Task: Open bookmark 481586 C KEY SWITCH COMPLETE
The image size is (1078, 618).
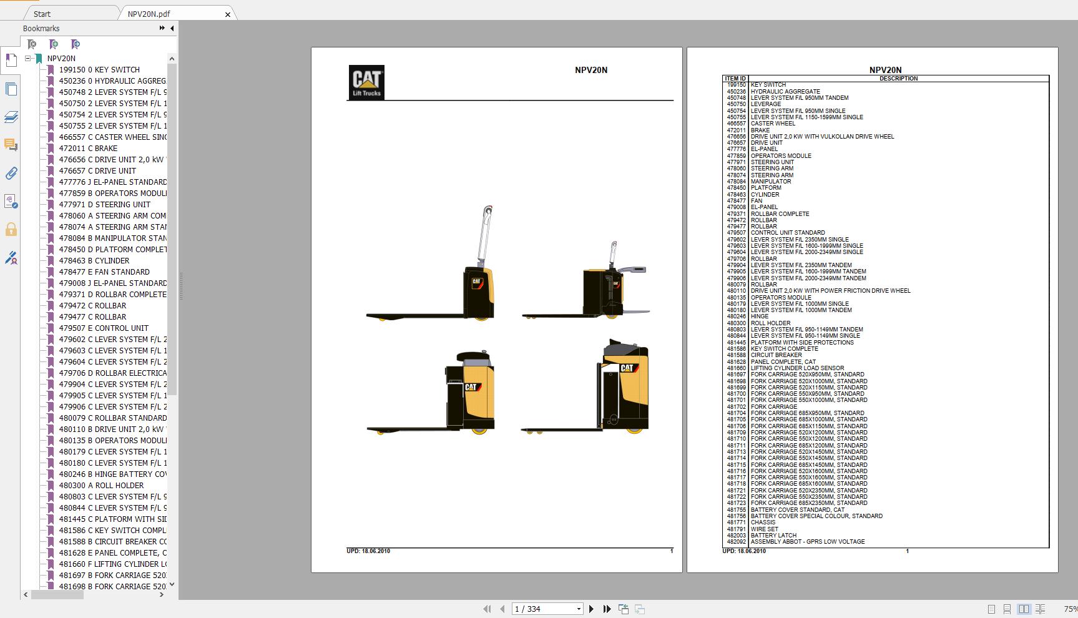Action: pos(112,531)
